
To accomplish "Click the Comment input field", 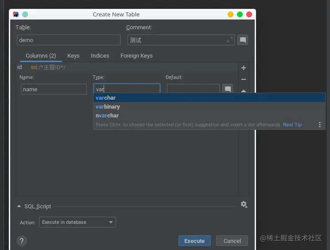I will [181, 40].
